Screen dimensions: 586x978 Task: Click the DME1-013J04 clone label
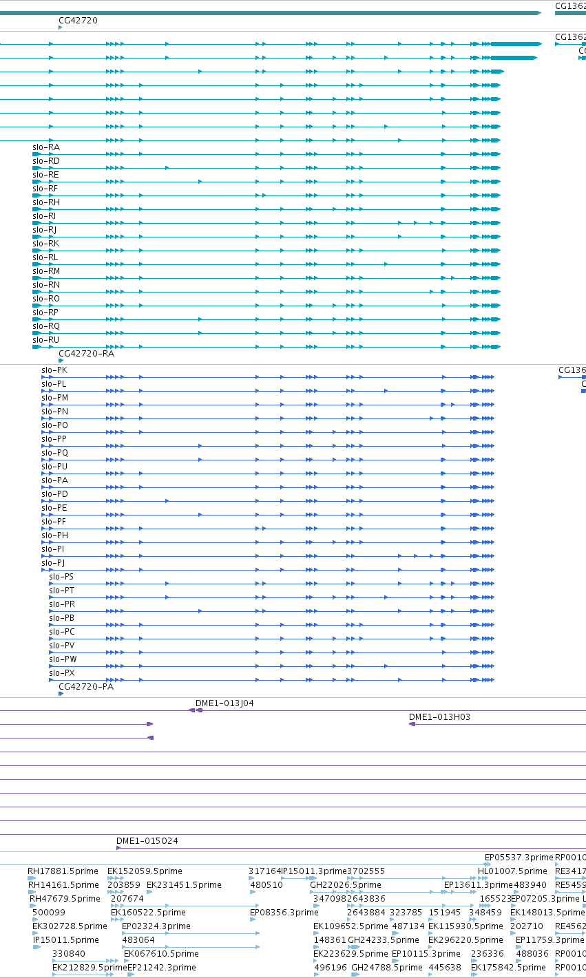coord(224,703)
